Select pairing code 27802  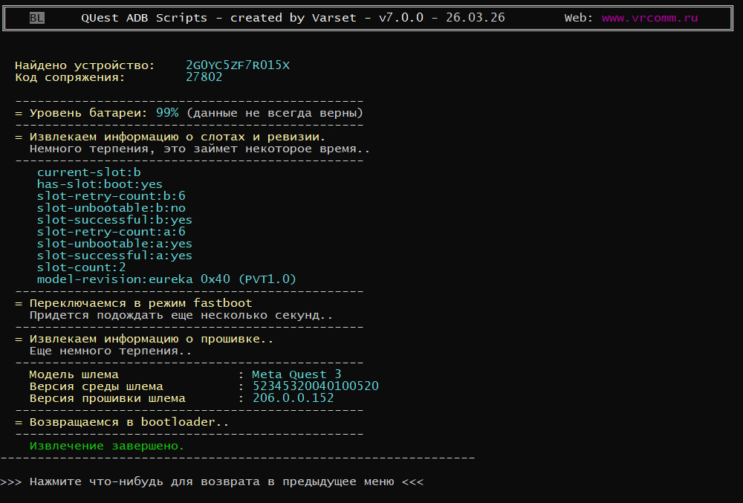point(204,77)
